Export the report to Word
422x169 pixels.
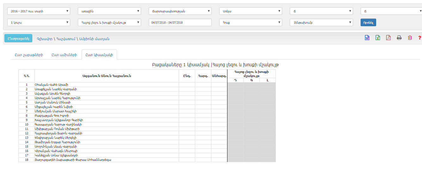tap(367, 38)
